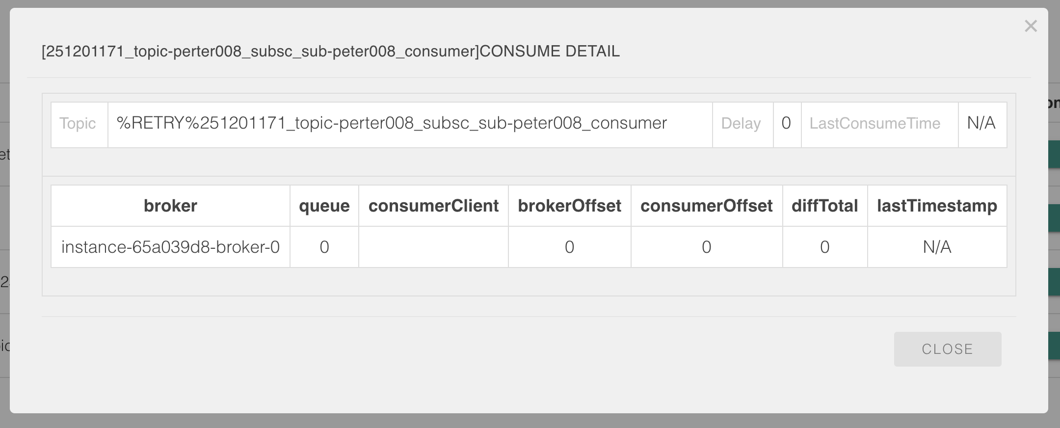Select the consumerClient column header
The height and width of the screenshot is (428, 1060).
tap(434, 206)
